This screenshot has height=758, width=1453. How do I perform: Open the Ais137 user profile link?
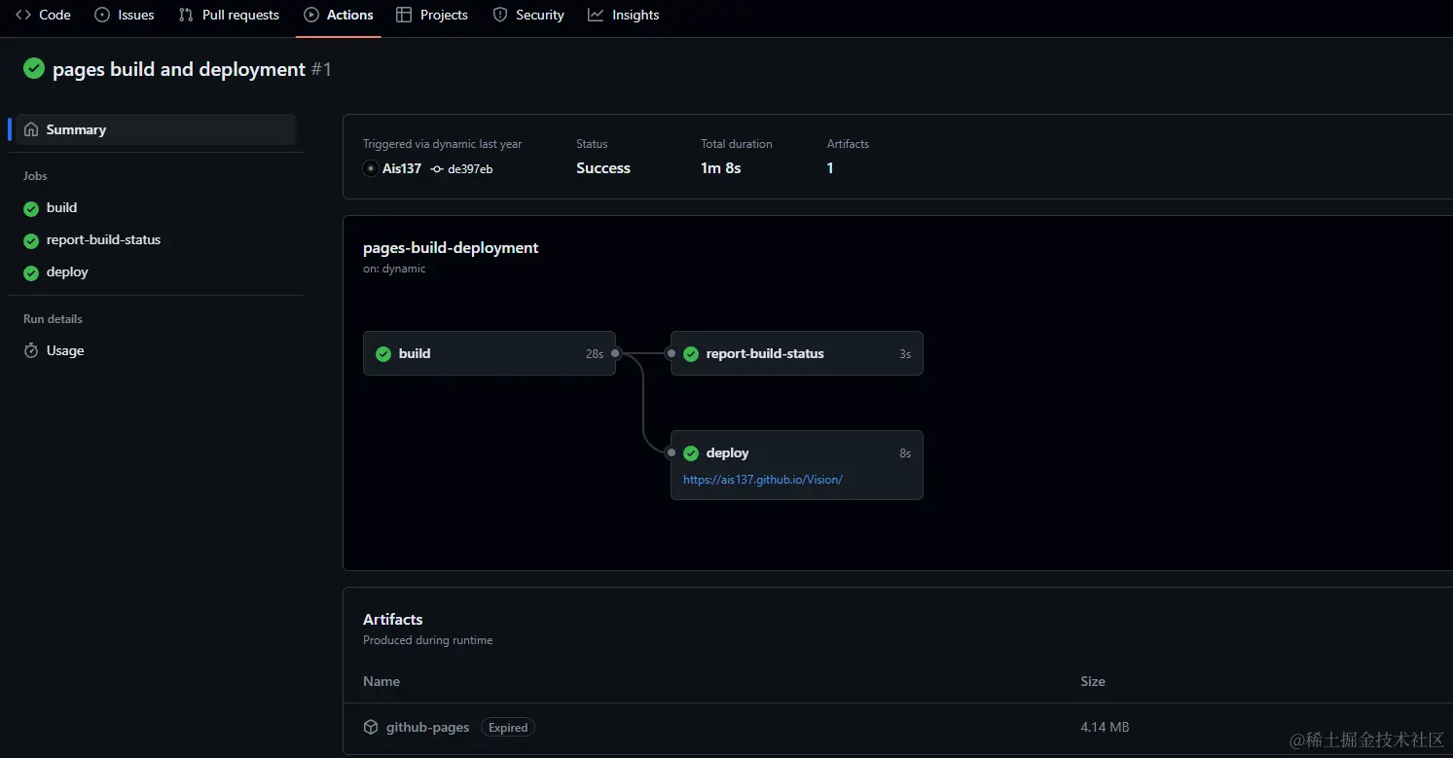(402, 168)
